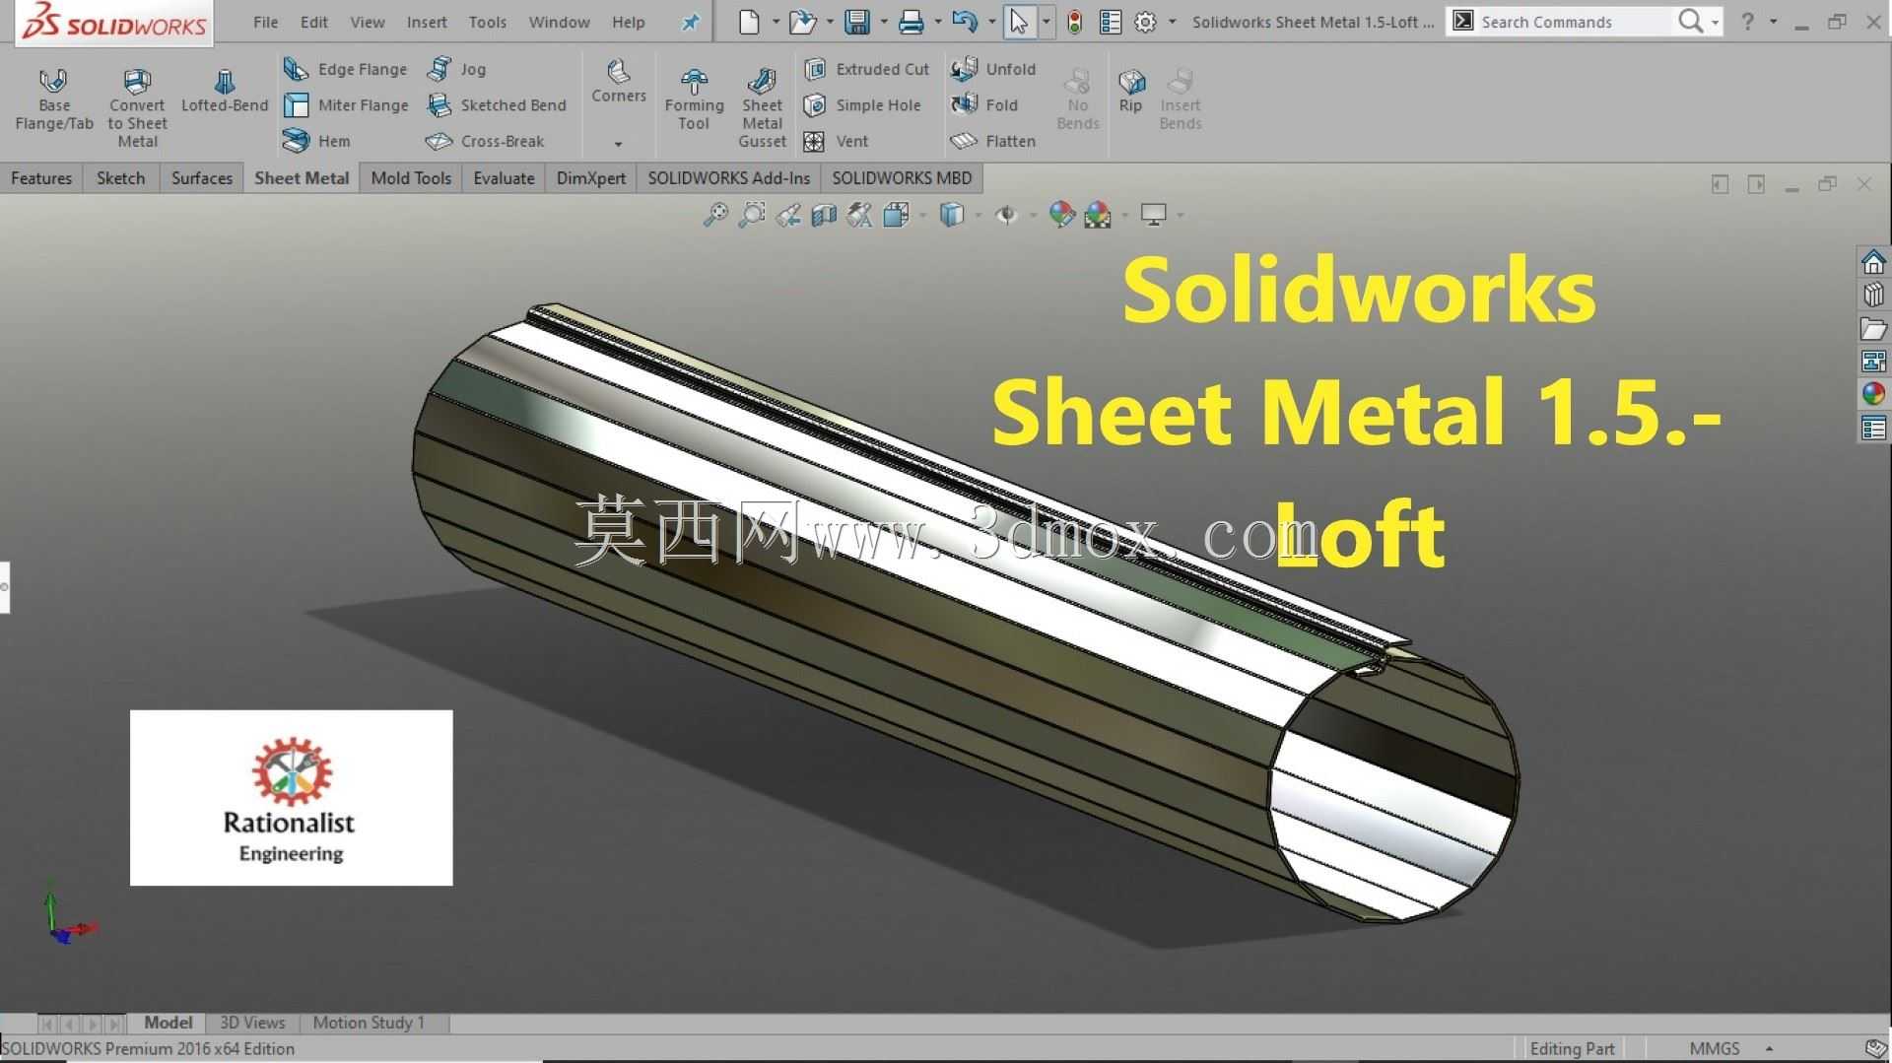Click the Rebuild traffic light icon
Screen dimensions: 1892x1063
1074,22
